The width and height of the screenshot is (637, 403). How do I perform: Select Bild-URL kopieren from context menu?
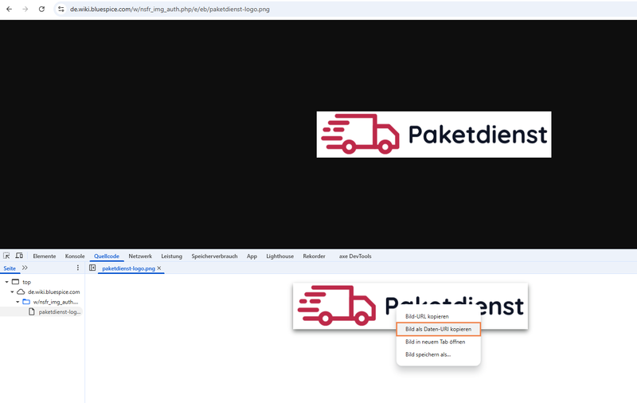point(427,316)
